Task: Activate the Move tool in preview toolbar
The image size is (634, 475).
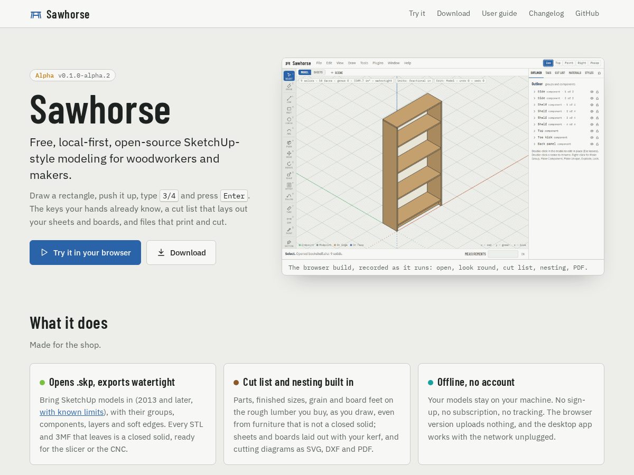Action: point(289,154)
